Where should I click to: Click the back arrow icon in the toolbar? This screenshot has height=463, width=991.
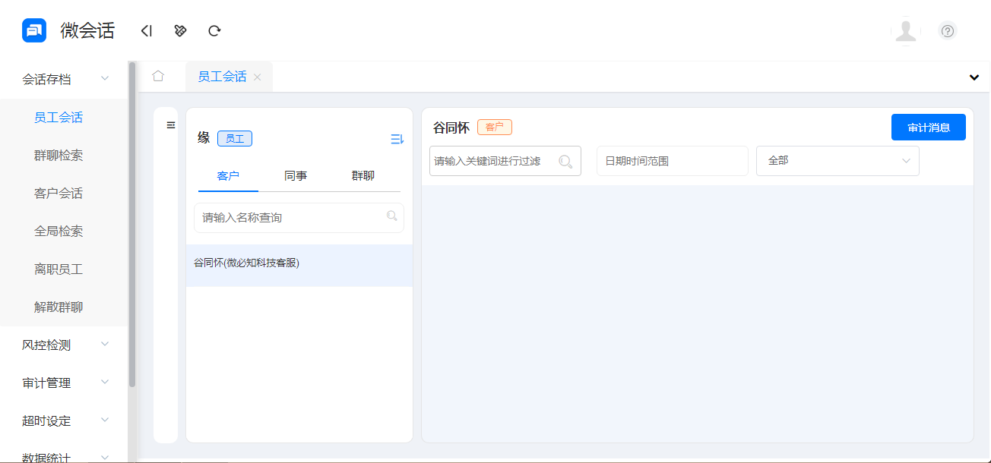(146, 30)
